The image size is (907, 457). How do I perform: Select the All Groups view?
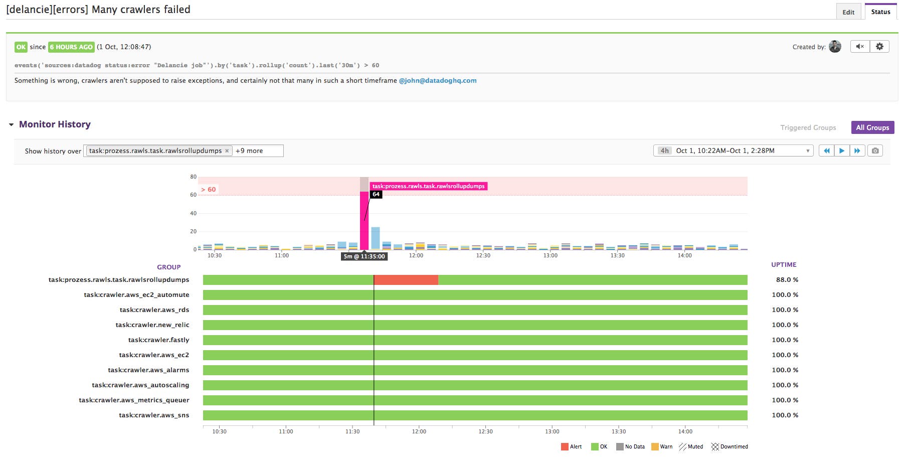click(872, 127)
